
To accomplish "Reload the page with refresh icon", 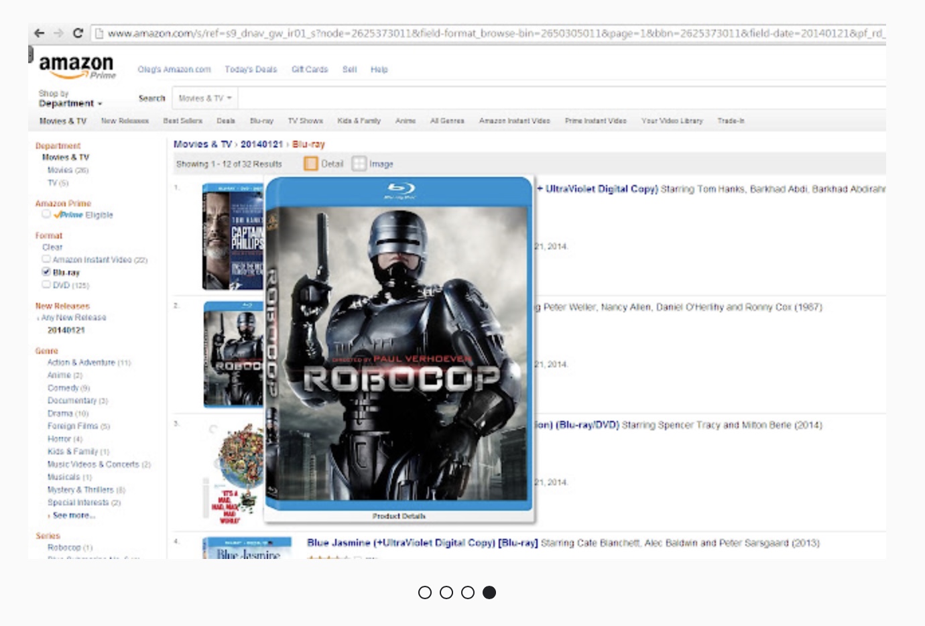I will (78, 33).
